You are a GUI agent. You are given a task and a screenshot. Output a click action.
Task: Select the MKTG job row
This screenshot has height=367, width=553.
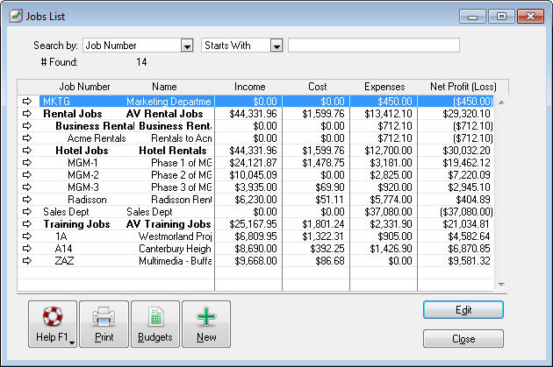(266, 102)
